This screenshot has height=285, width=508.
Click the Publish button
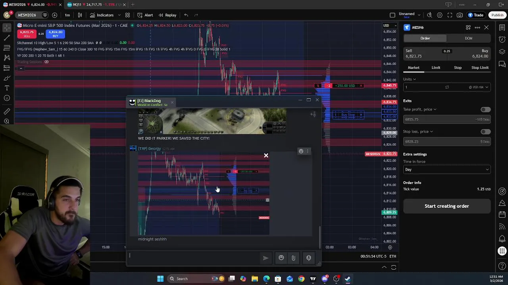(497, 15)
